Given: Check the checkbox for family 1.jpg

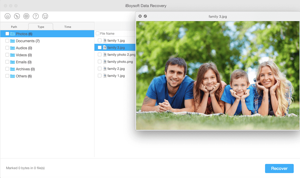Looking at the screenshot, I should tap(99, 40).
